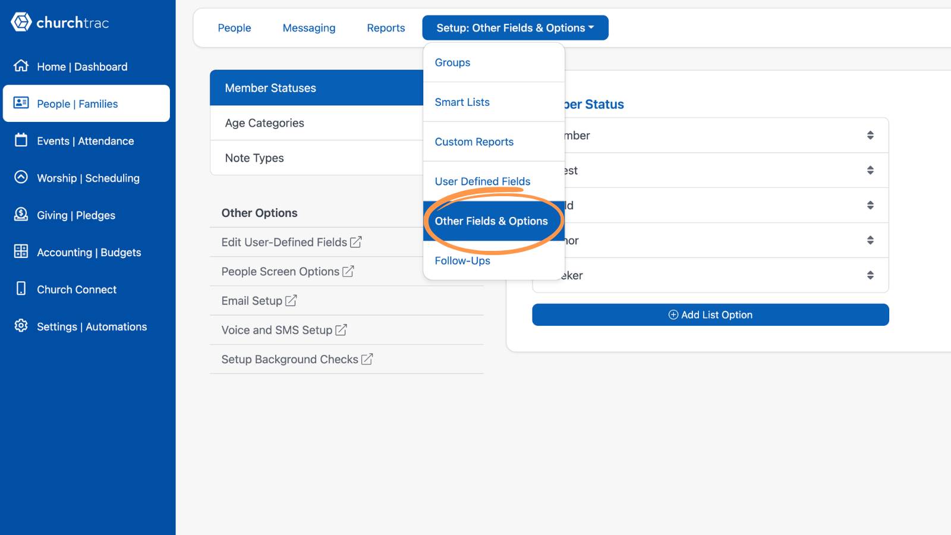Click the Accounting grid icon
The height and width of the screenshot is (535, 951).
pos(21,251)
